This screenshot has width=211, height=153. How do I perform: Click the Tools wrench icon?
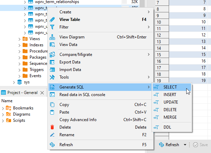coord(52,77)
